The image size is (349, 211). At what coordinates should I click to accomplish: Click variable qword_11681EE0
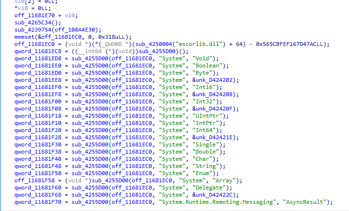(38, 66)
